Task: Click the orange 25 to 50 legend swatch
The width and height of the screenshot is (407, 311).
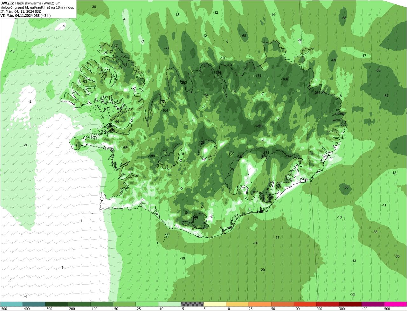Action: coord(260,304)
